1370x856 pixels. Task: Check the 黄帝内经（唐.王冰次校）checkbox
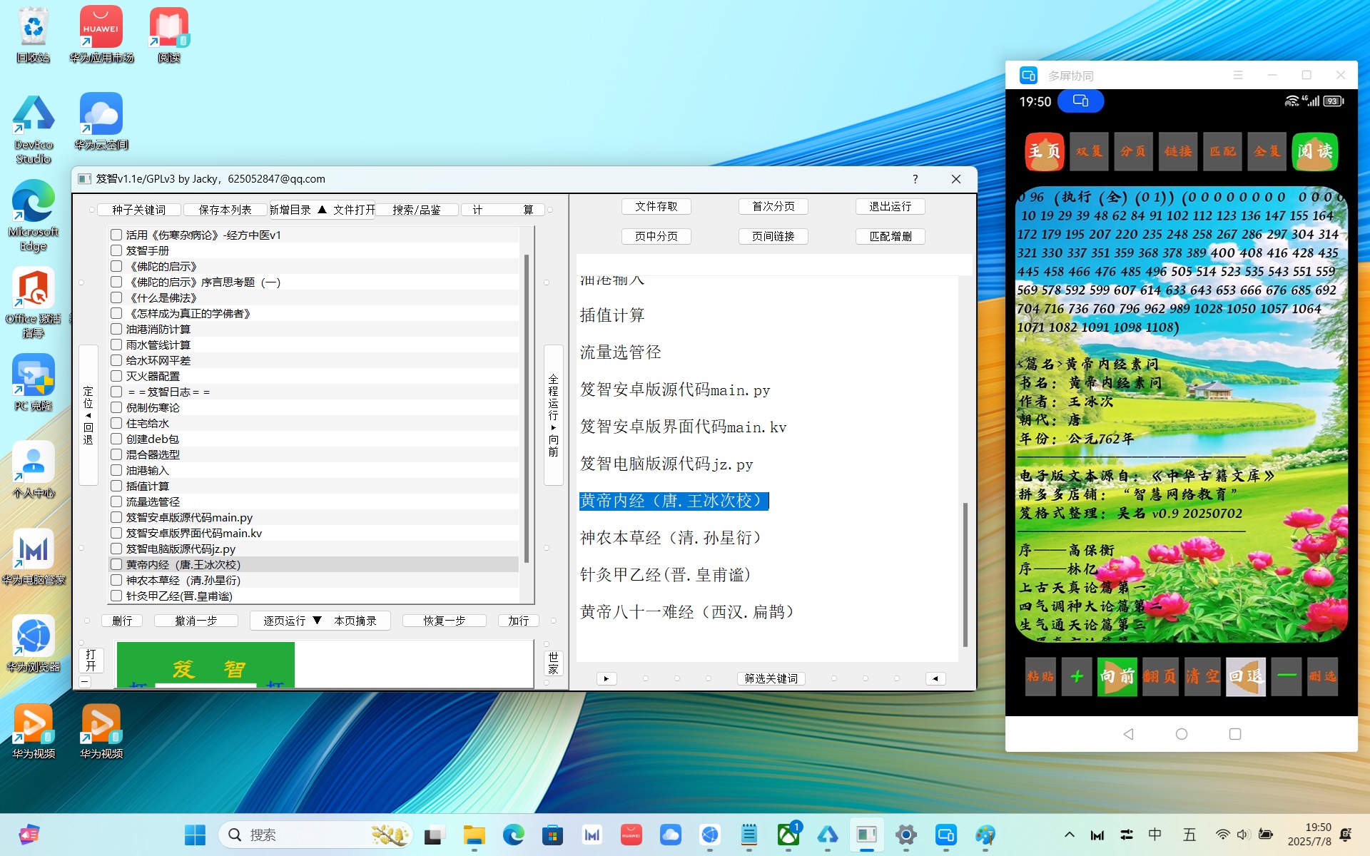tap(116, 564)
